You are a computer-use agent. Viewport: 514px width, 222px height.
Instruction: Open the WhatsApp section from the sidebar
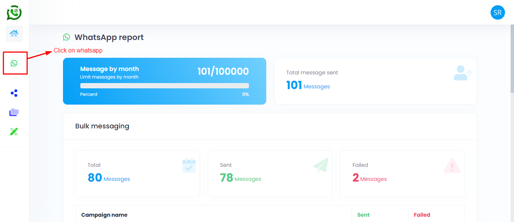[x=14, y=63]
